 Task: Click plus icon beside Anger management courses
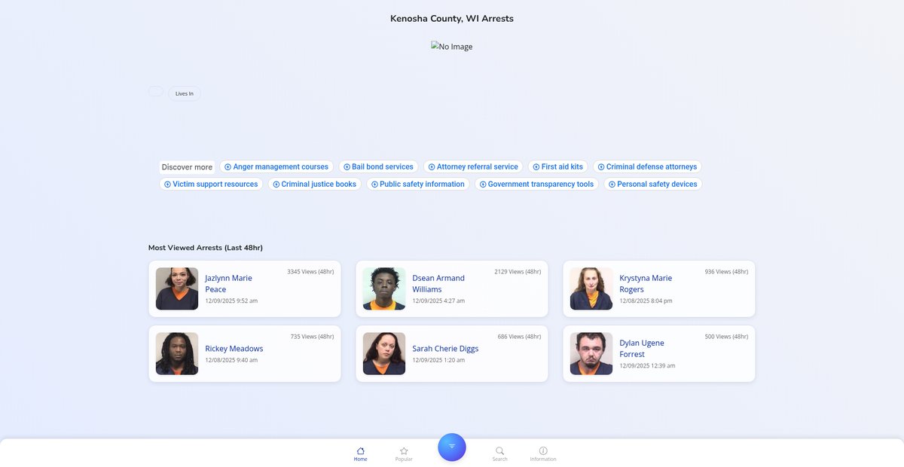tap(228, 167)
